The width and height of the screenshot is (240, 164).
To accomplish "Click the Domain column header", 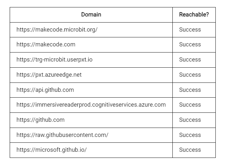I will coord(91,14).
